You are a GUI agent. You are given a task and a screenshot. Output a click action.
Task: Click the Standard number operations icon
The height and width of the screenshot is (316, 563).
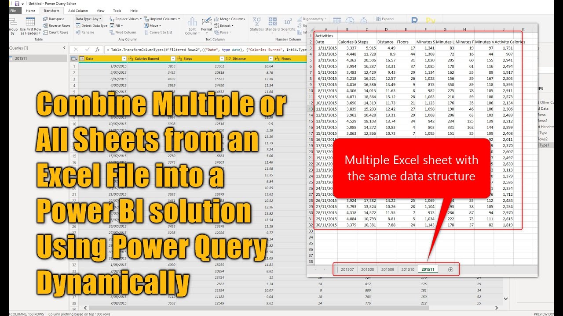[272, 22]
